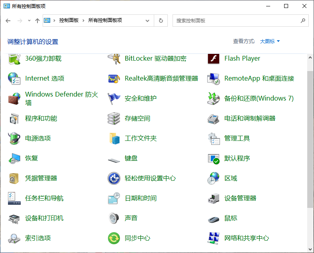Screen dimensions: 314x253
Task: Click the 同步中心 green sync icon
Action: (x=114, y=238)
